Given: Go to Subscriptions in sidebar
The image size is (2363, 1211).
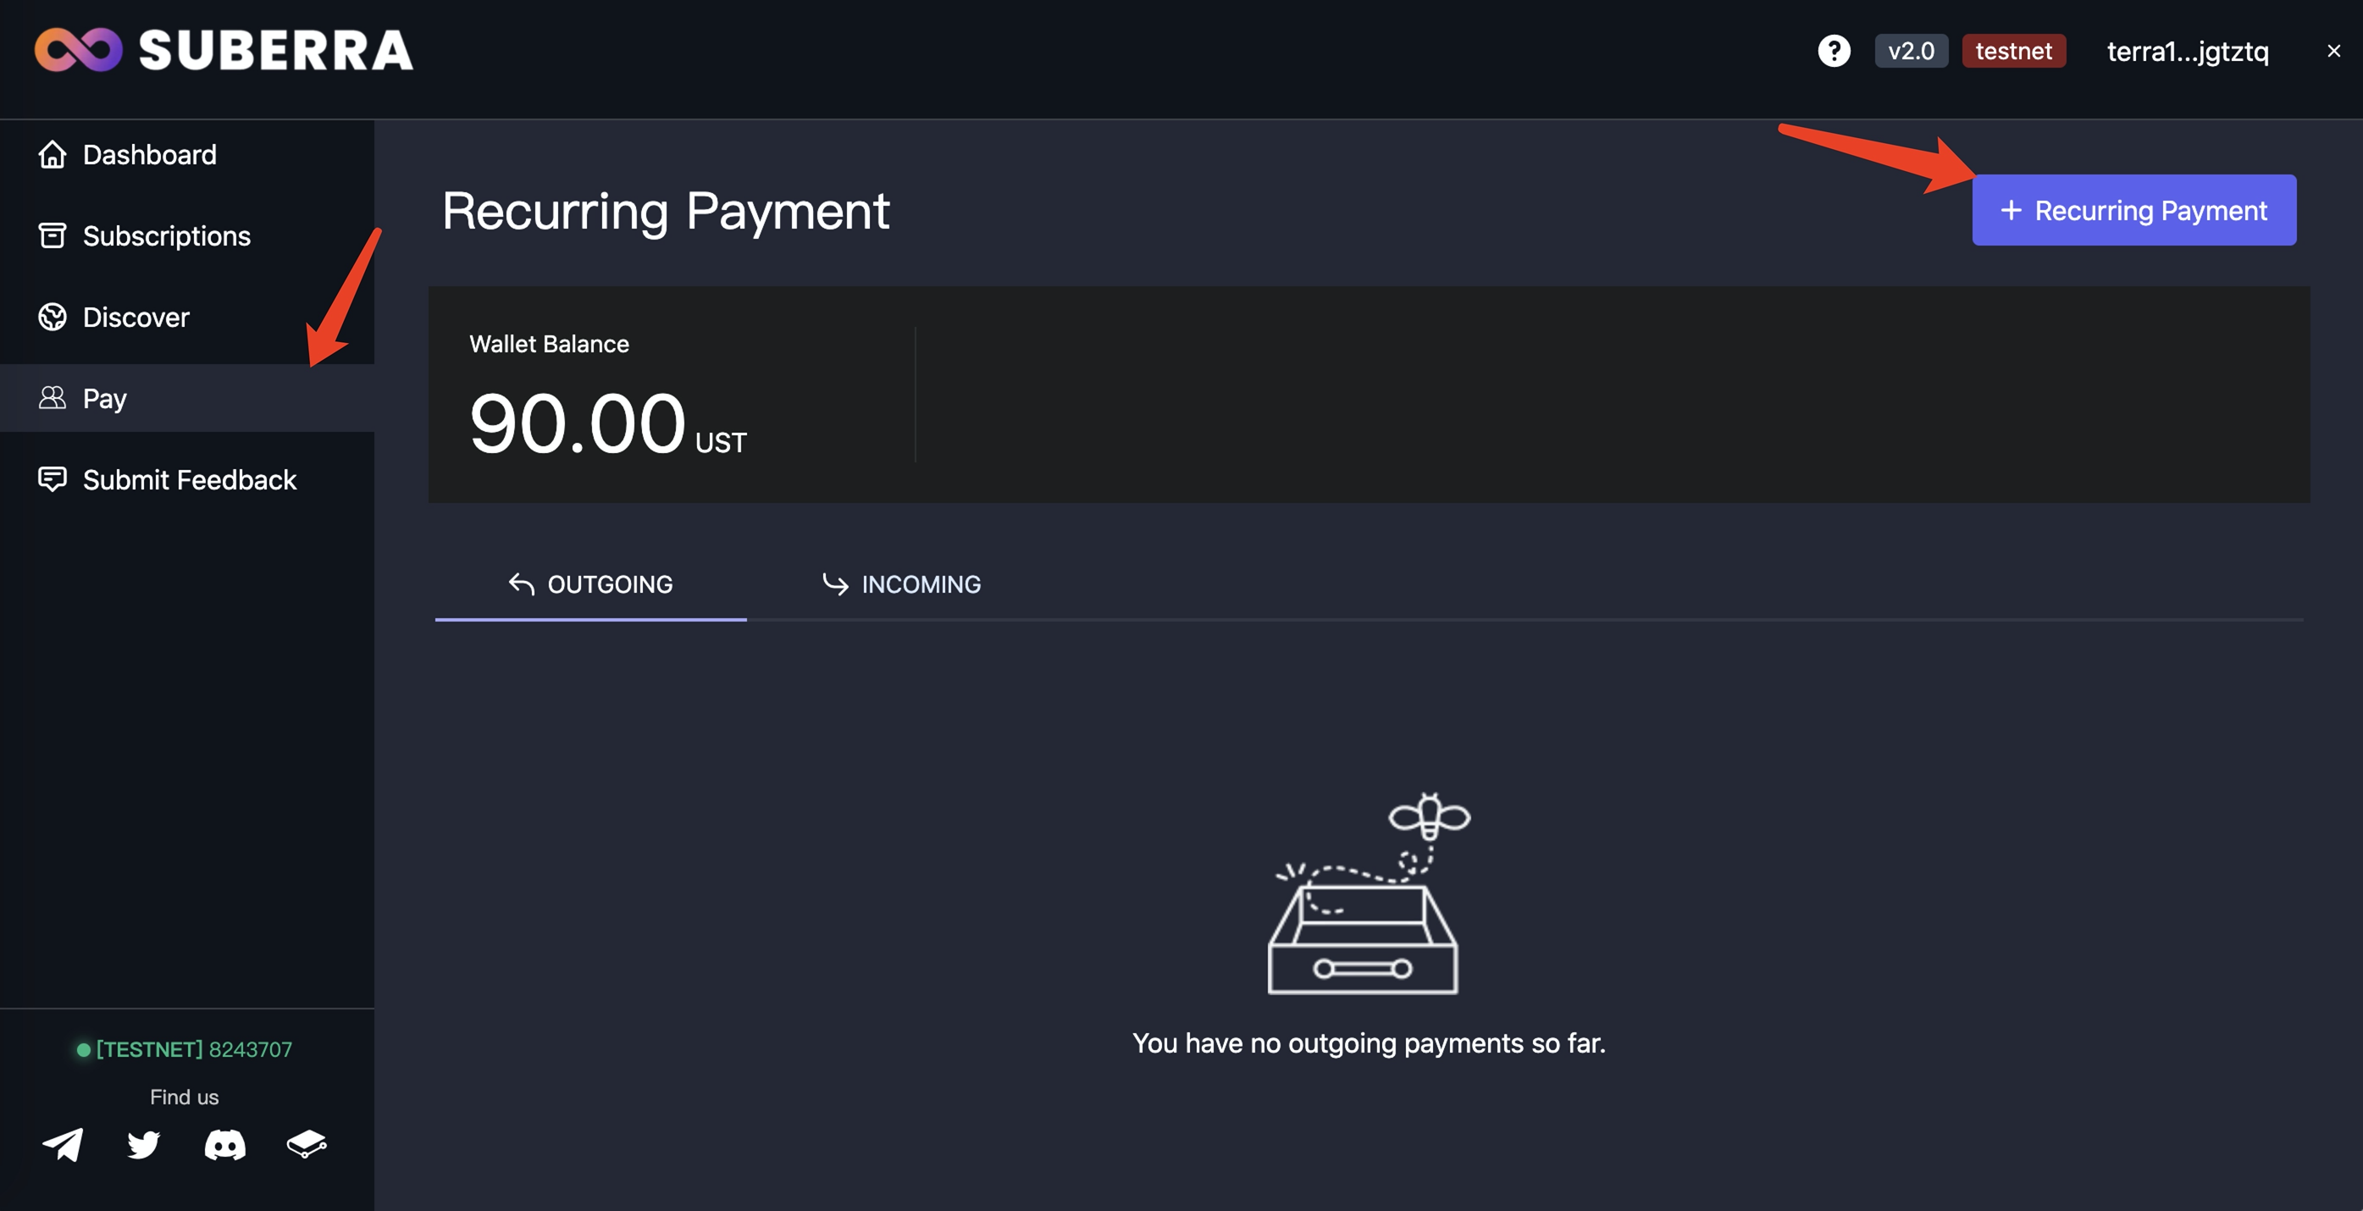Looking at the screenshot, I should point(166,235).
